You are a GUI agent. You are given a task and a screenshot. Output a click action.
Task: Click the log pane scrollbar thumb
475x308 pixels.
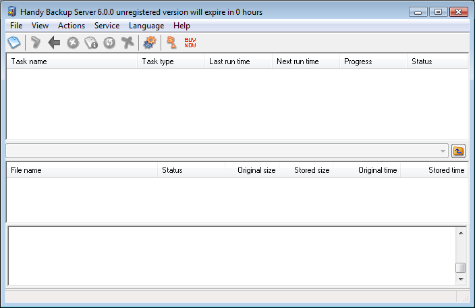tap(461, 267)
